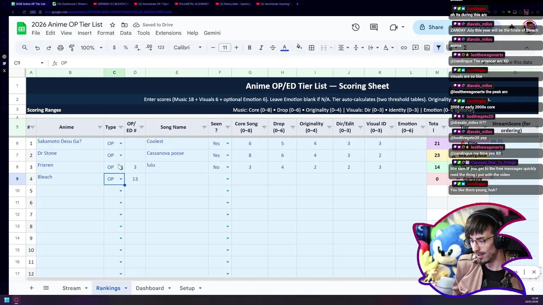Open the Gemini menu
This screenshot has height=305, width=543.
pos(212,33)
